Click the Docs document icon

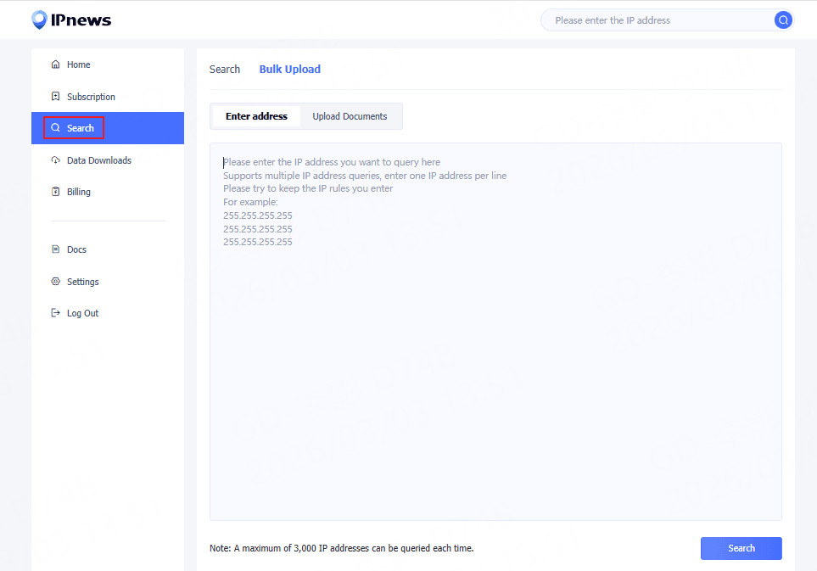(56, 249)
